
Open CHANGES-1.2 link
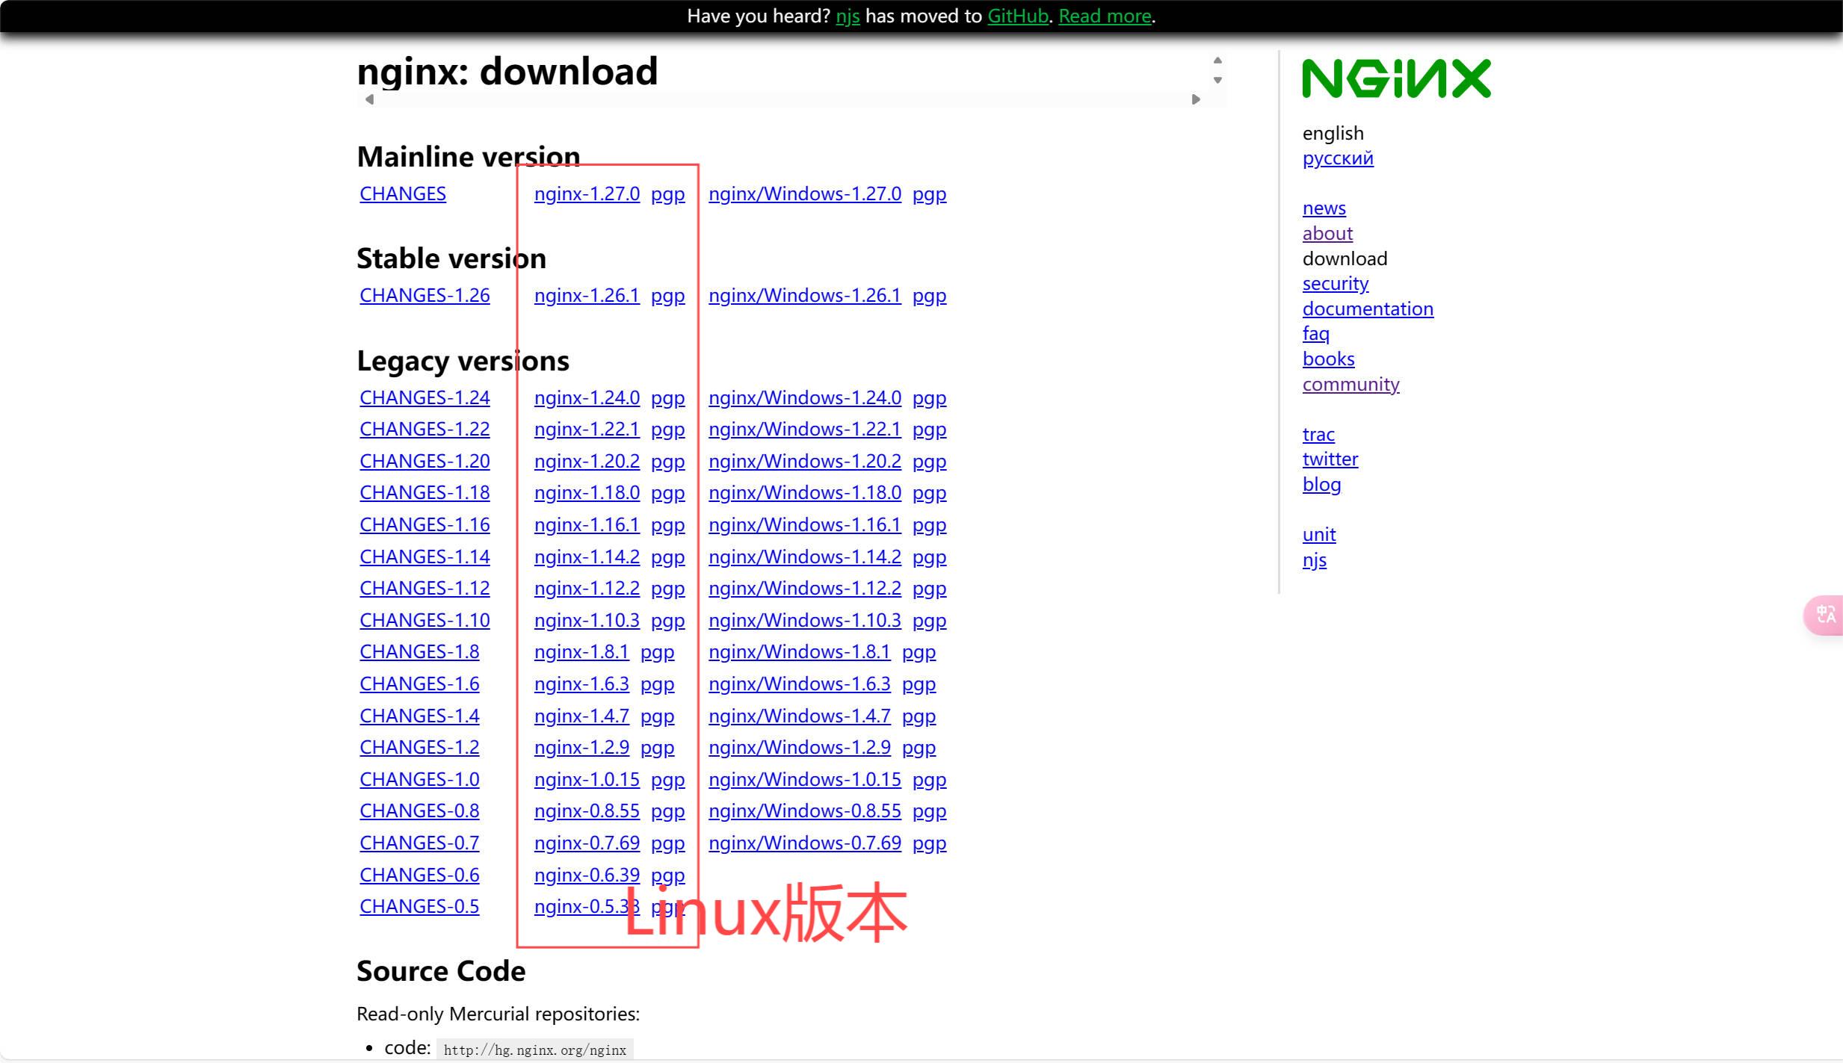(419, 748)
